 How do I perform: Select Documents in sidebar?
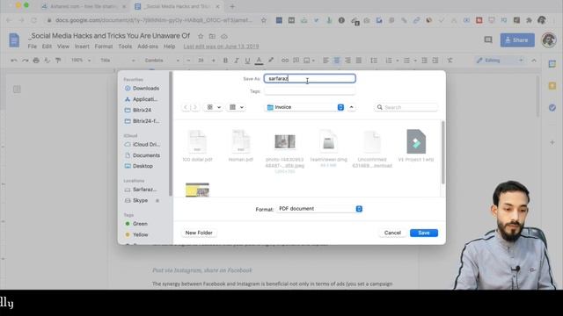143,155
